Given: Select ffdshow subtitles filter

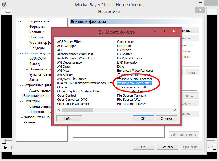Looking at the screenshot, I should pos(133,87).
